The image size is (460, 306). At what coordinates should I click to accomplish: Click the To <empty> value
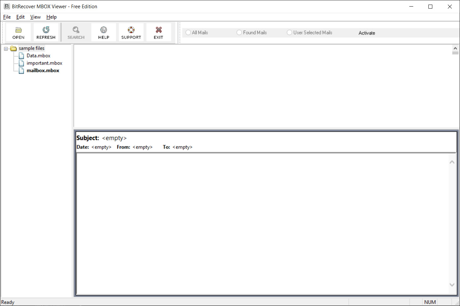click(x=182, y=147)
